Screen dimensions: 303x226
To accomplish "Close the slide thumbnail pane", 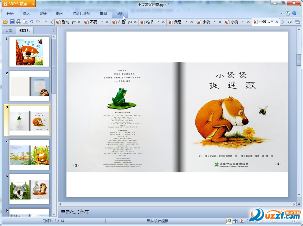I will 54,30.
